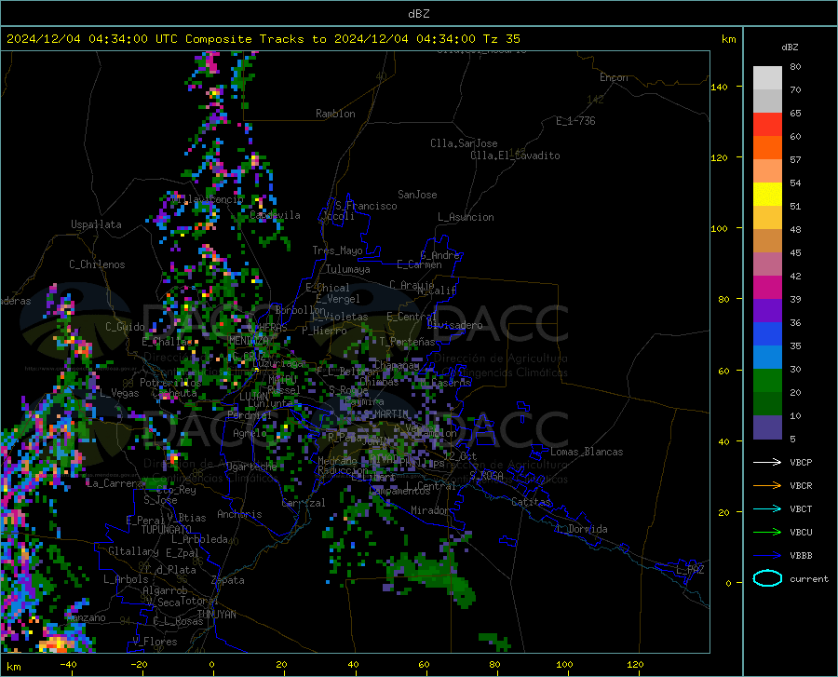
Task: Click the 'T_Porteñas' map label
Action: [x=407, y=342]
